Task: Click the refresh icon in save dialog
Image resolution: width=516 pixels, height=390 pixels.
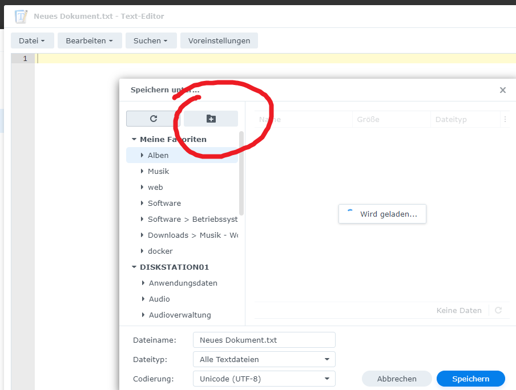Action: (153, 119)
